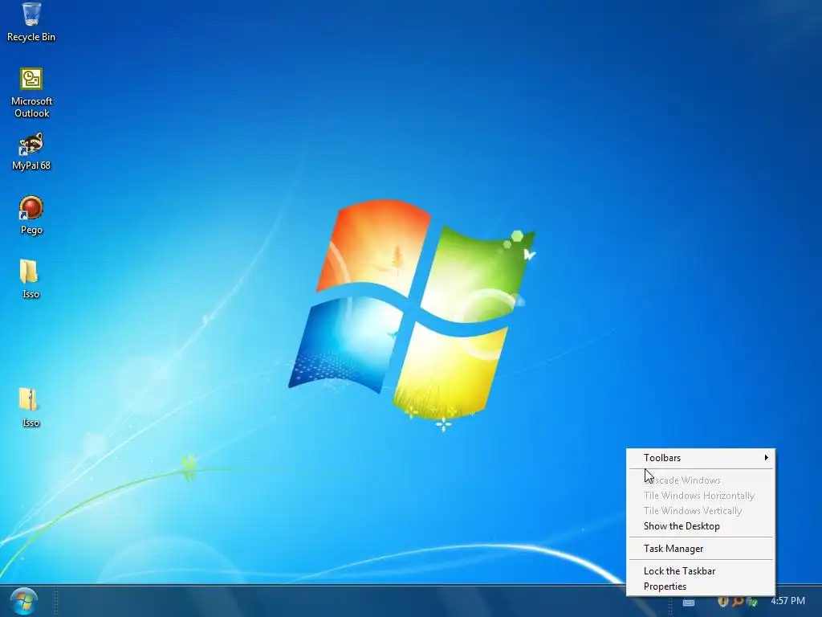Image resolution: width=822 pixels, height=617 pixels.
Task: Click the greyed Tile Windows Horizontally entry
Action: (x=701, y=496)
